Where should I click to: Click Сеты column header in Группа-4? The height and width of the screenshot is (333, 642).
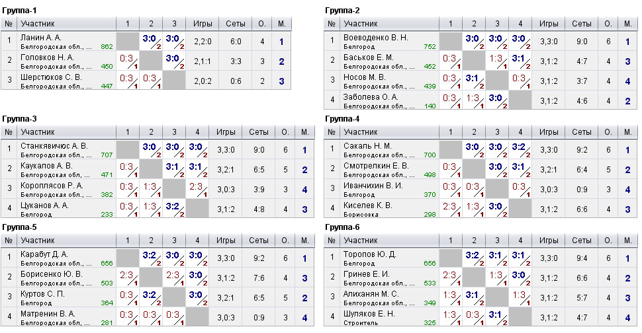click(x=581, y=132)
